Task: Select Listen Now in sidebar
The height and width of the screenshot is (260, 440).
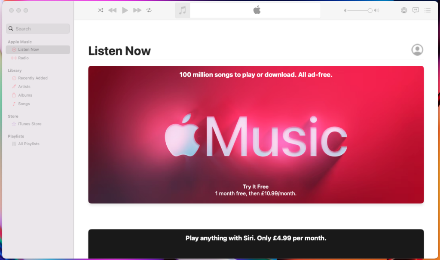Action: pos(38,49)
